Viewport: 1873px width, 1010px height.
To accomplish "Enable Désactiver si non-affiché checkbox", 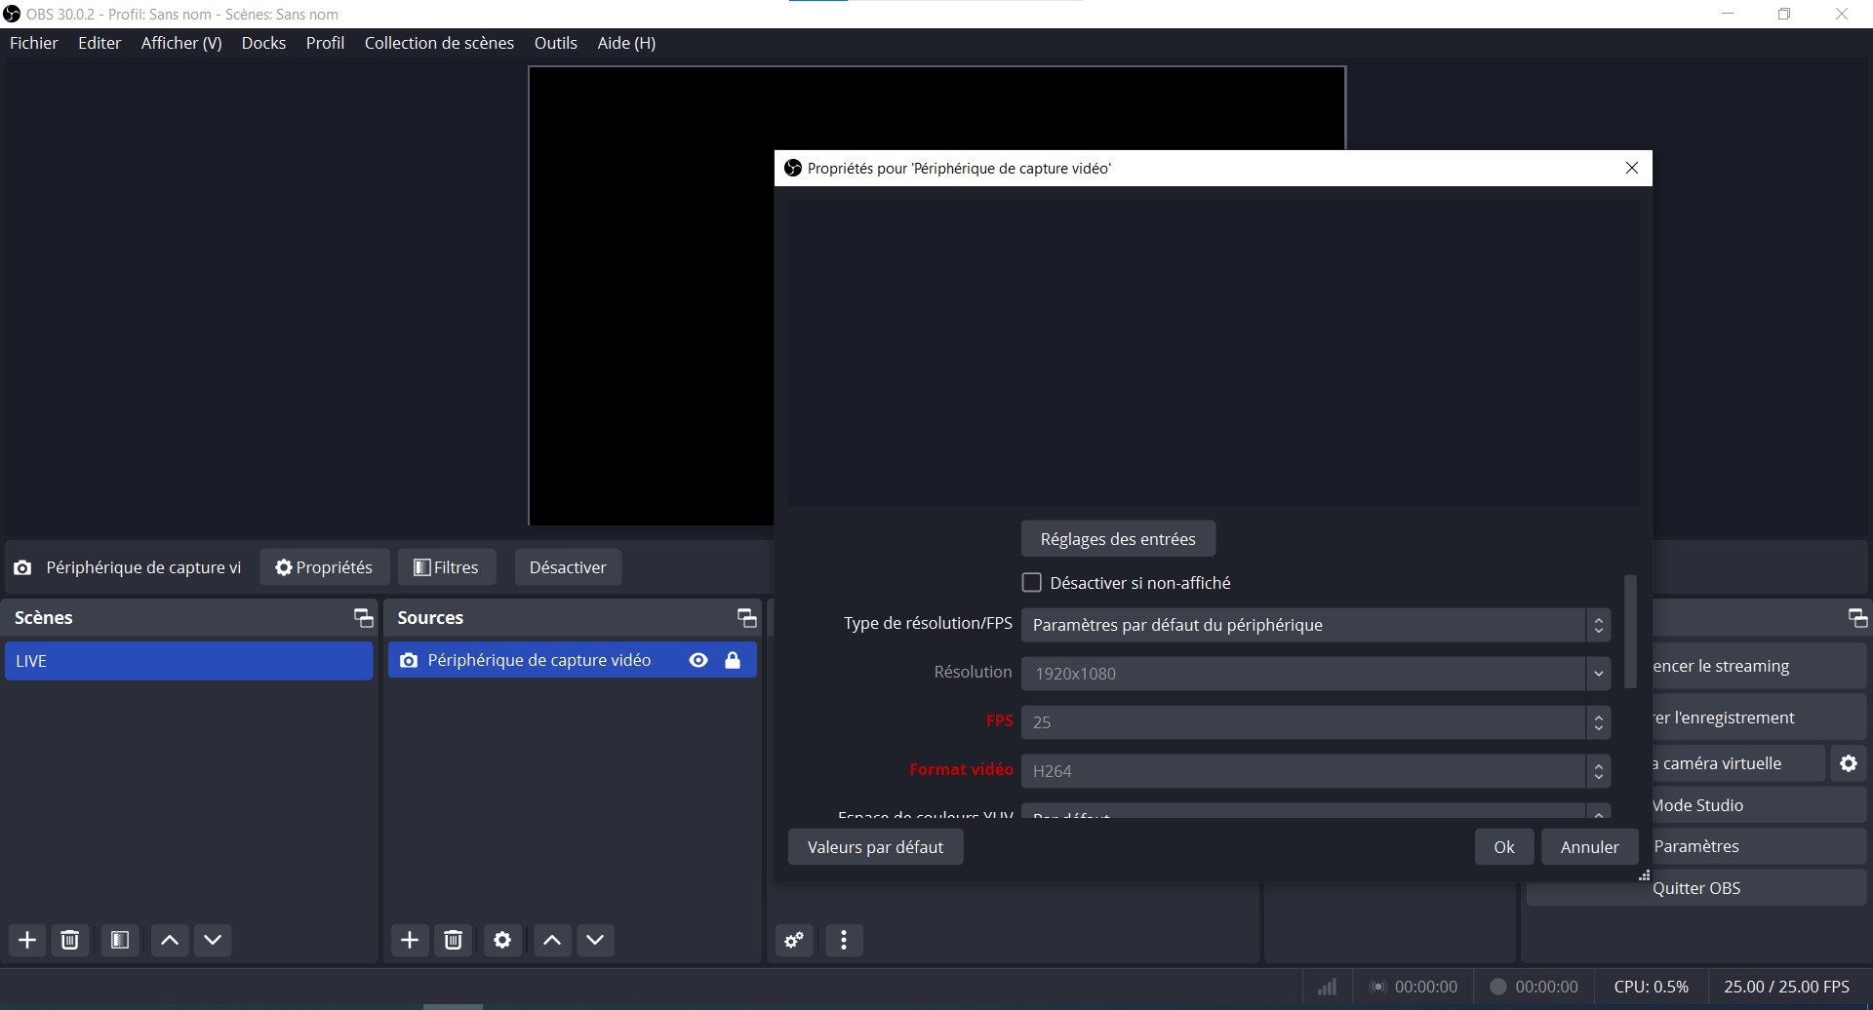I will [1031, 582].
